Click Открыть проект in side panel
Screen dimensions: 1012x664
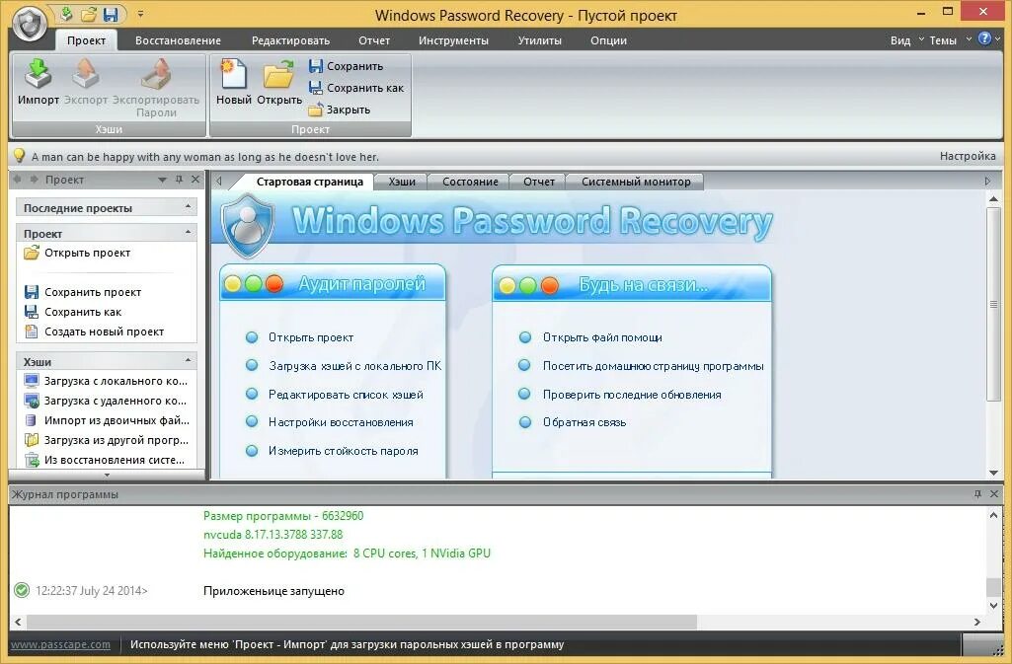77,253
